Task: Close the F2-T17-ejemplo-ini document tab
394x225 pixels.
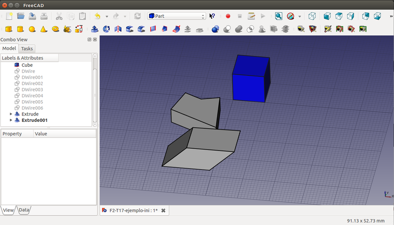Action: [x=163, y=210]
